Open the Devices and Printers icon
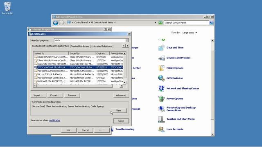This screenshot has width=262, height=147. click(x=161, y=58)
